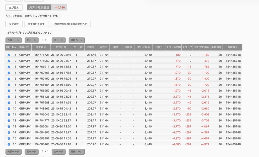The height and width of the screenshot is (157, 259).
Task: Uncheck position No 14 checkbox
Action: coord(9,132)
